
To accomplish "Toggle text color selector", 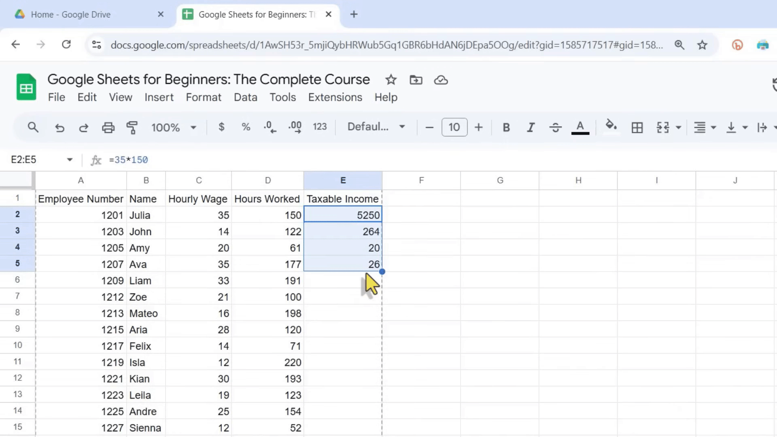I will click(580, 127).
